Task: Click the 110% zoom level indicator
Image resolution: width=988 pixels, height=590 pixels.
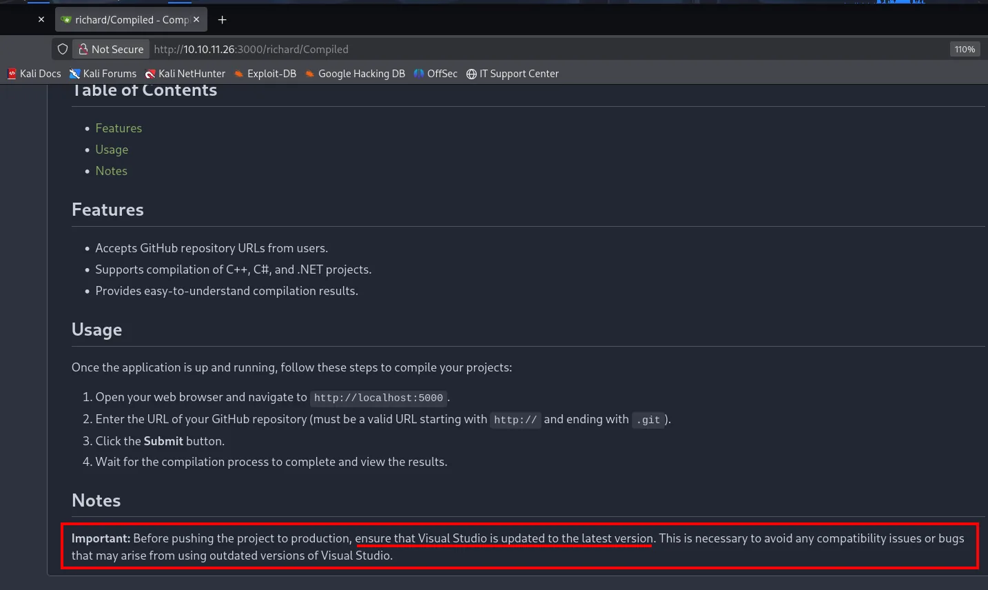Action: click(x=965, y=49)
